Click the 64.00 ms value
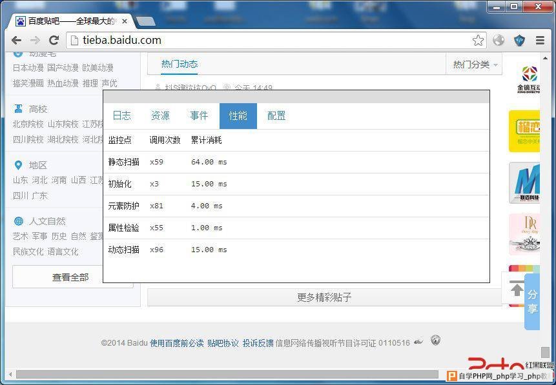 (209, 163)
